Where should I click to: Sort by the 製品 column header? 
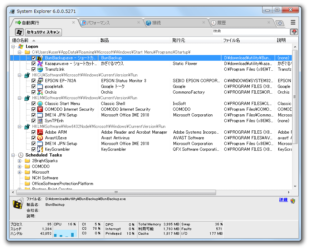click(134, 40)
